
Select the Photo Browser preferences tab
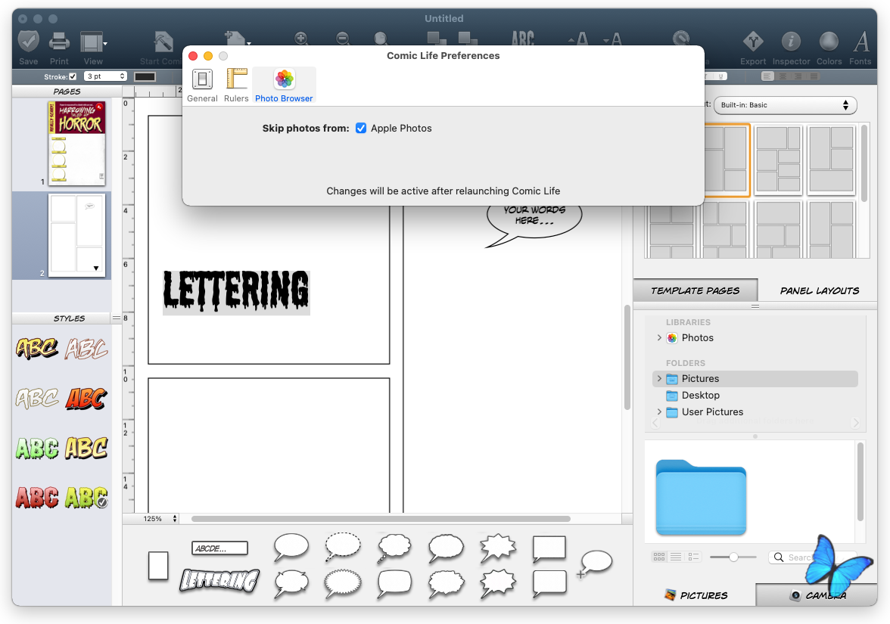tap(284, 85)
